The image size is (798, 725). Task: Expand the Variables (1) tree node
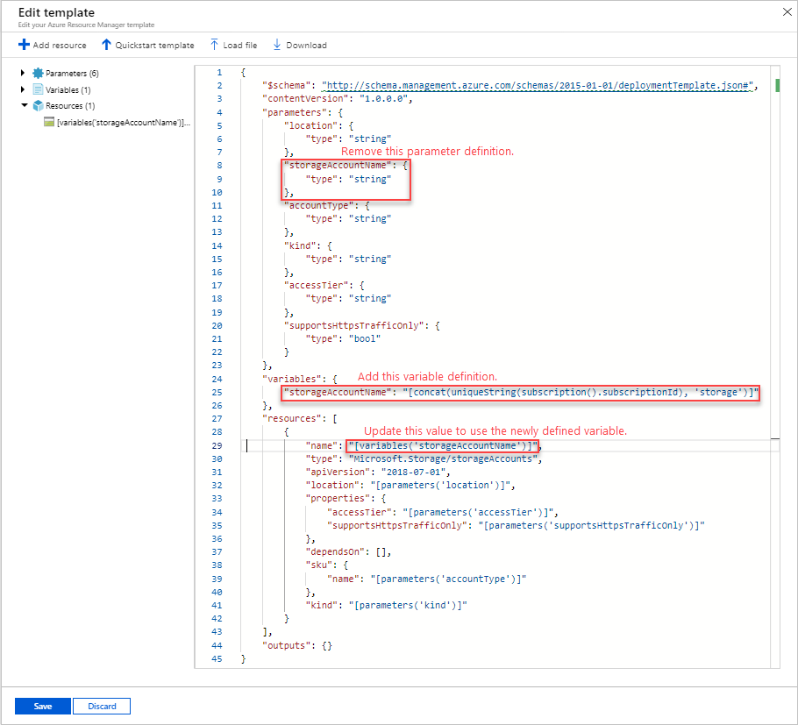click(x=23, y=89)
